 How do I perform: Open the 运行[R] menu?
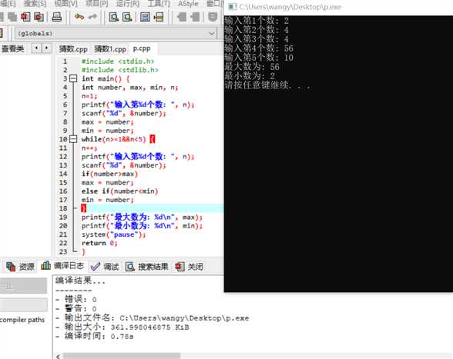(x=128, y=4)
